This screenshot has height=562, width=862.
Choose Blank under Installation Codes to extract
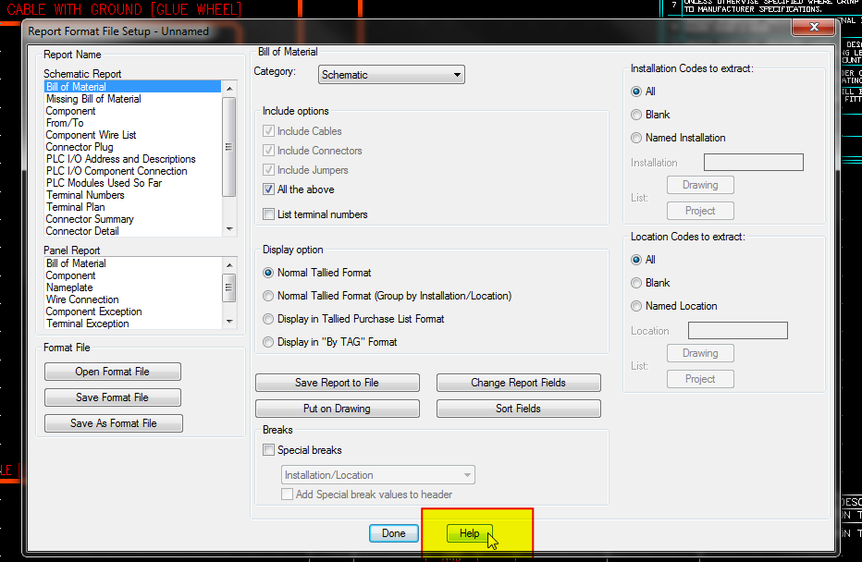click(x=636, y=115)
